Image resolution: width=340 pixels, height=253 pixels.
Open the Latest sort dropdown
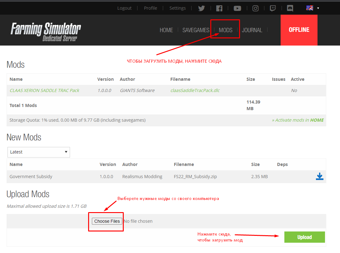pyautogui.click(x=39, y=152)
